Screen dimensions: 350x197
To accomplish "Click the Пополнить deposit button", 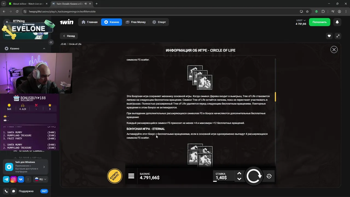I will pos(319,22).
